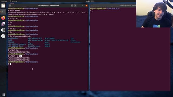Select the Terminal icon in the dock

pyautogui.click(x=3, y=12)
